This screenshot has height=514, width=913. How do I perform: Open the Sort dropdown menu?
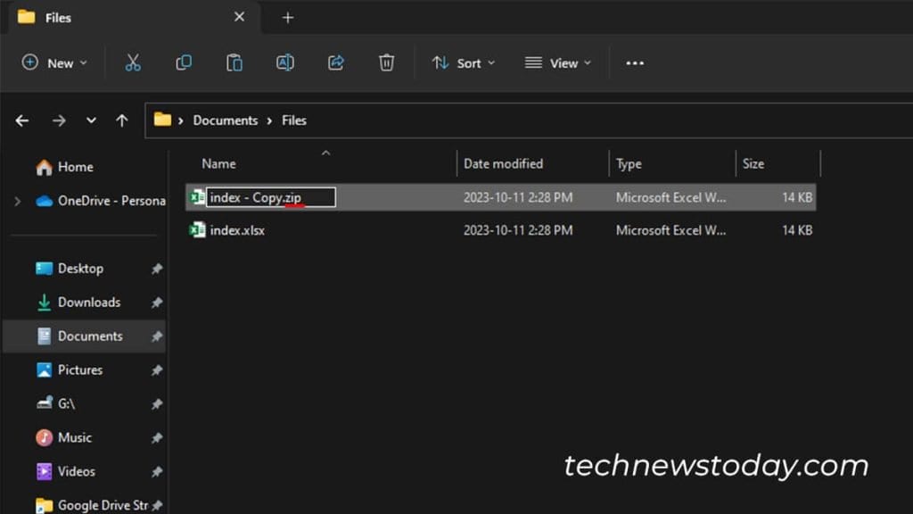(x=465, y=62)
